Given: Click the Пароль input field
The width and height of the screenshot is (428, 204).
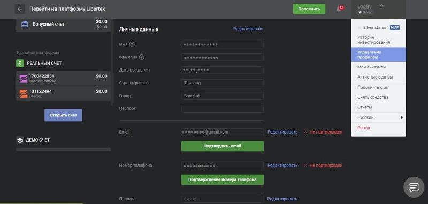Looking at the screenshot, I should (223, 199).
